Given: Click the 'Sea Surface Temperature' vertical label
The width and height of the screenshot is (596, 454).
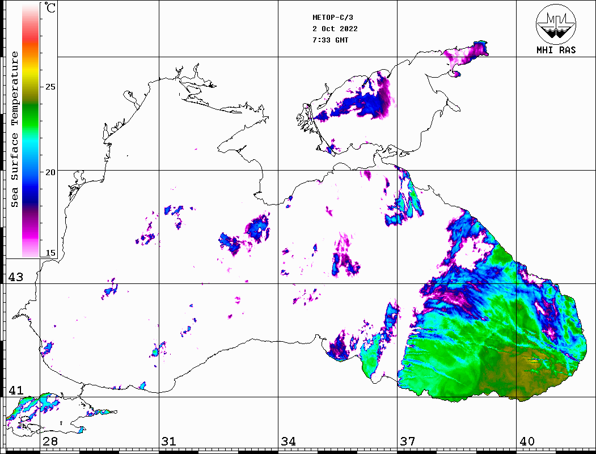Looking at the screenshot, I should pyautogui.click(x=14, y=130).
